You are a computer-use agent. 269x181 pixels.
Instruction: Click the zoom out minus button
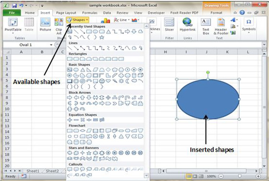(221, 176)
